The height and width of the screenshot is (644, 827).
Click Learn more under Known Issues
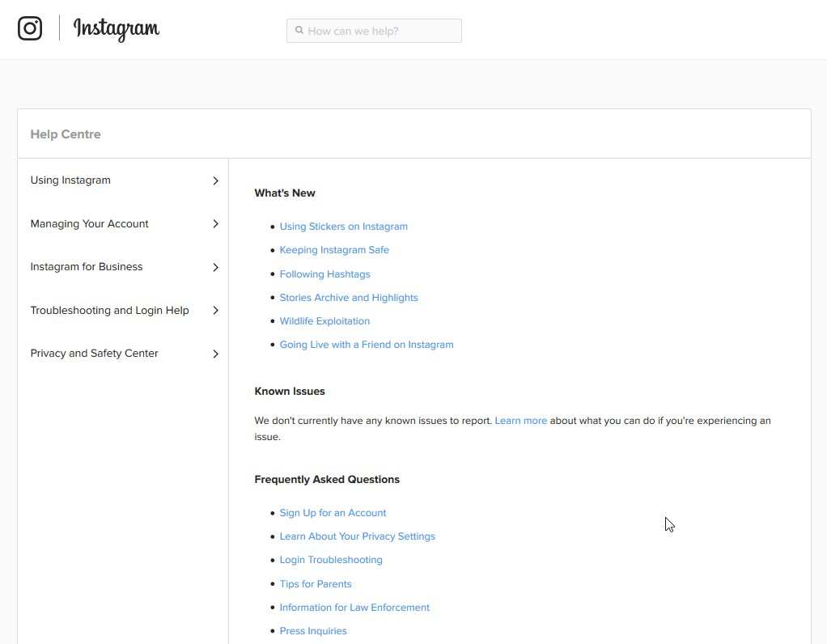(x=520, y=421)
